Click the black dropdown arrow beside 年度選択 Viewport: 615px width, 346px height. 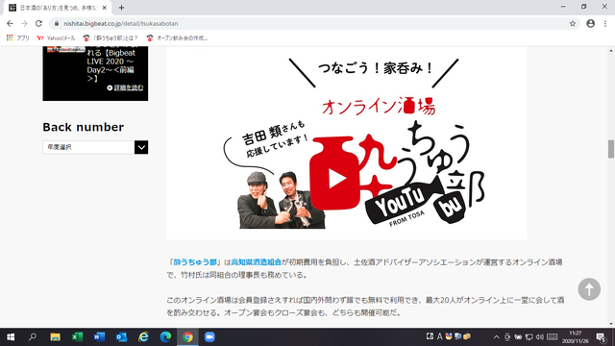[x=141, y=147]
